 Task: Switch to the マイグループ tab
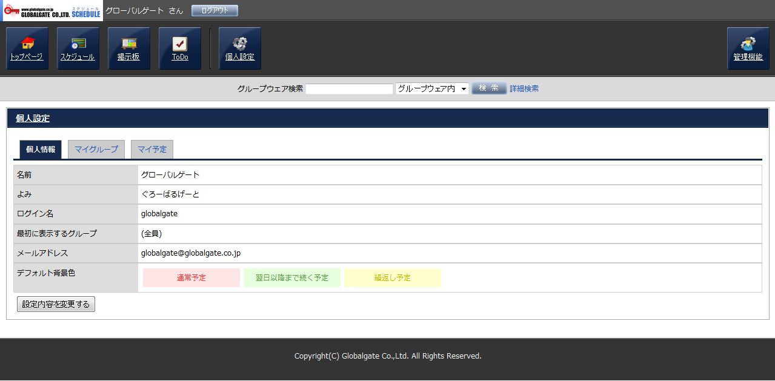click(96, 149)
